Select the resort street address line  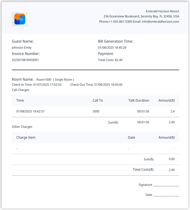tap(141, 16)
